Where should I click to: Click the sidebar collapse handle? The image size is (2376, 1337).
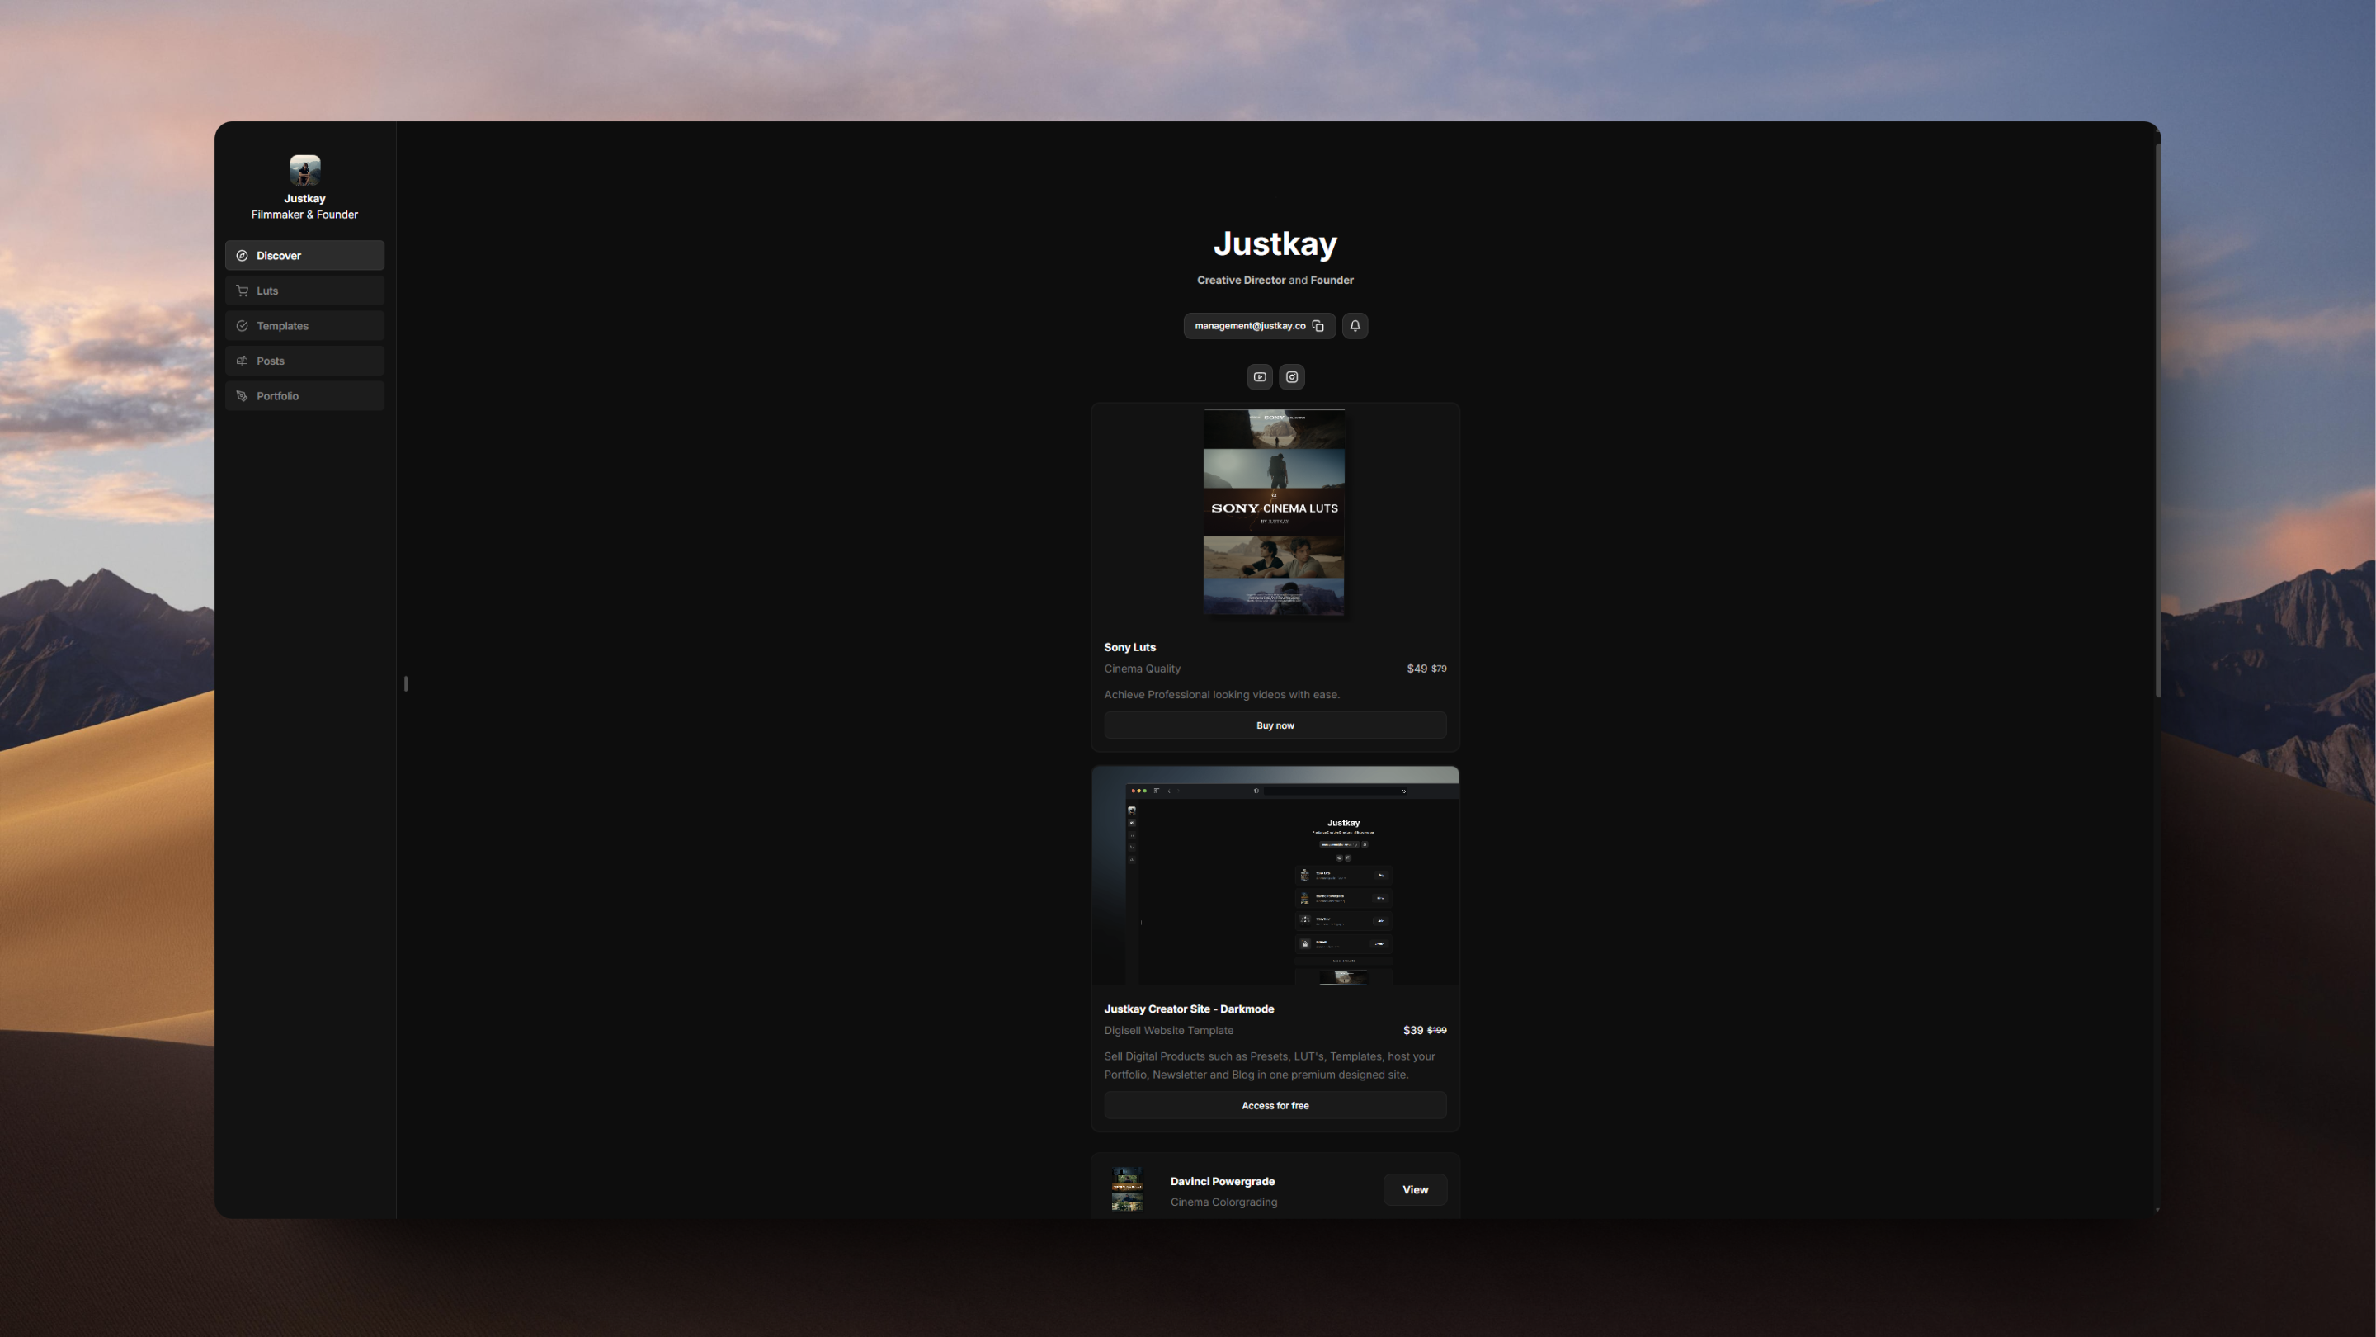click(406, 683)
